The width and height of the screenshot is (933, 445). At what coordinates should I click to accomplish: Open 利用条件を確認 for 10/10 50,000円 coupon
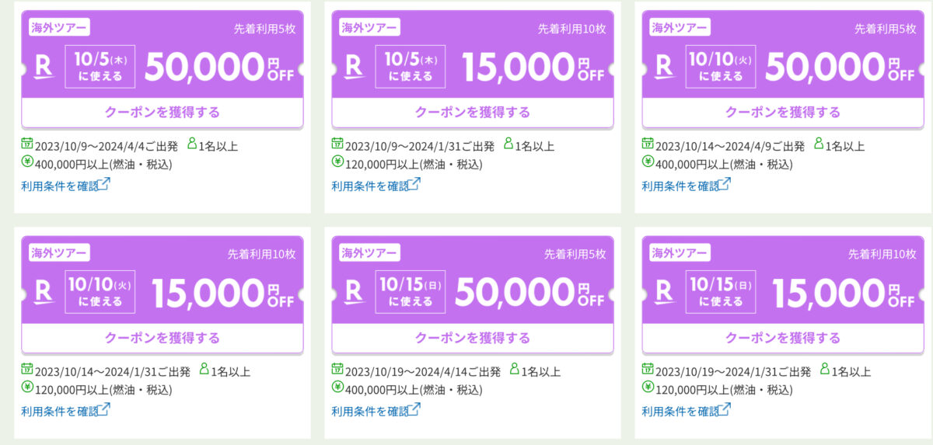click(x=686, y=186)
